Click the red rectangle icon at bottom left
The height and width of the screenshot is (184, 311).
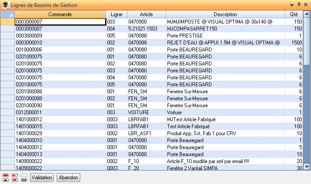(x=6, y=175)
